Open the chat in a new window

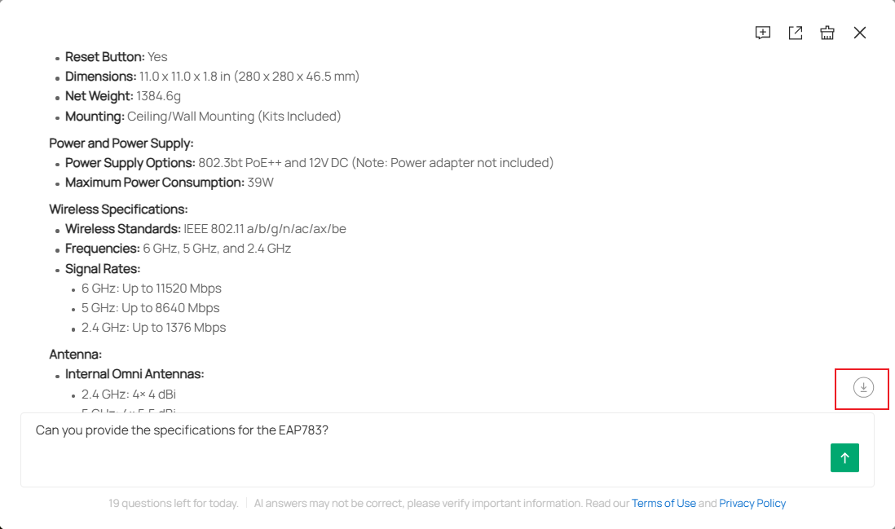click(796, 33)
